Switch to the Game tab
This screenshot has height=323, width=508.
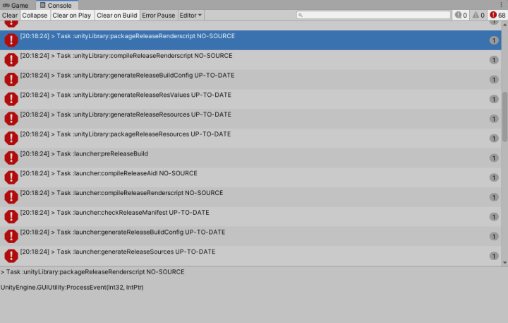click(x=16, y=5)
